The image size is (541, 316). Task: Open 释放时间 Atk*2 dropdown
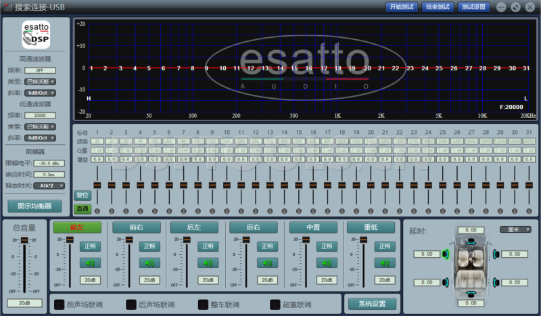pos(49,186)
